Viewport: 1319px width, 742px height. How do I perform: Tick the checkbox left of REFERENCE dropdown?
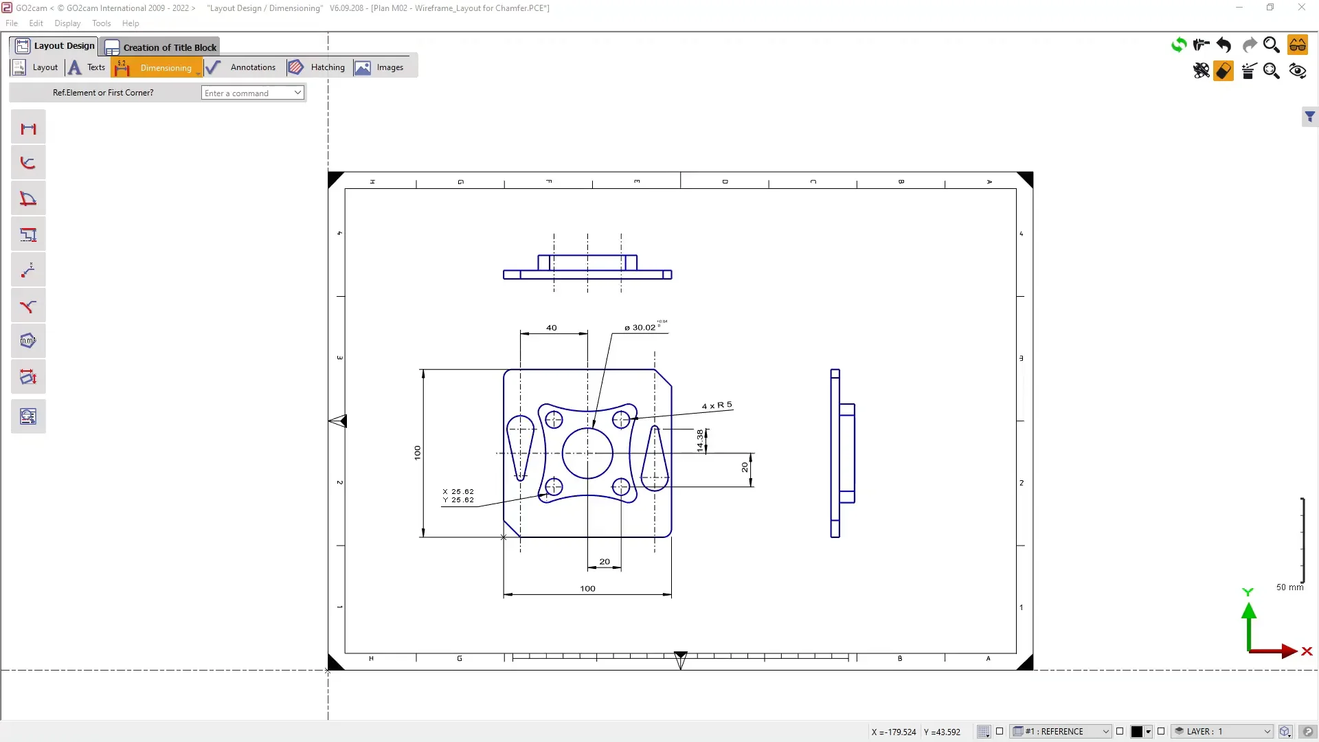(1000, 732)
